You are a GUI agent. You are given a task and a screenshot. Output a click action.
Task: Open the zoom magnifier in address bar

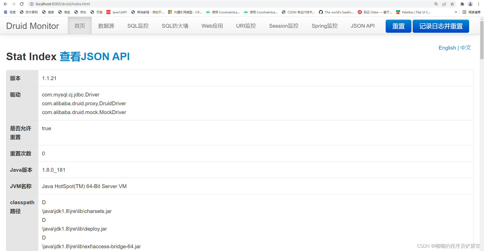[436, 4]
